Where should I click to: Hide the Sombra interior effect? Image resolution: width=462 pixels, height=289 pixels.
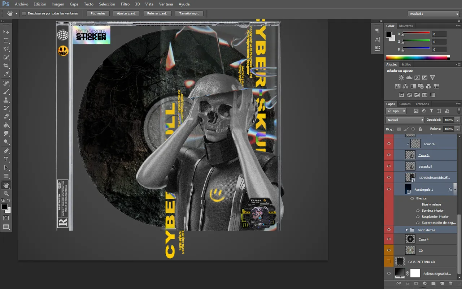(x=418, y=211)
